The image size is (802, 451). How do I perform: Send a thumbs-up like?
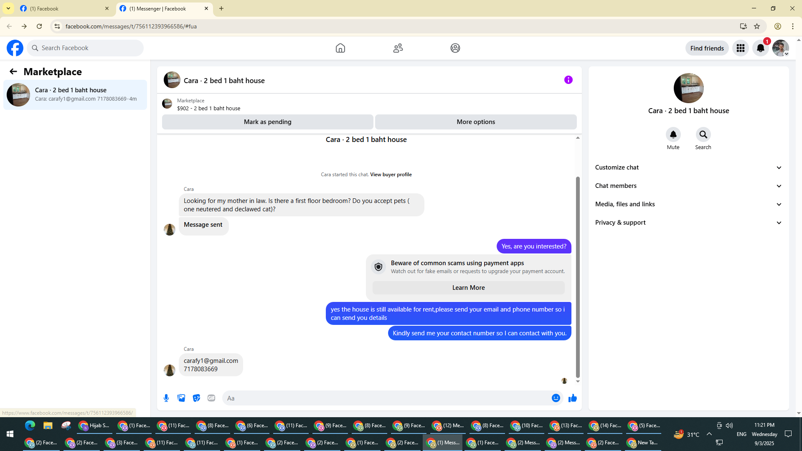pyautogui.click(x=573, y=398)
